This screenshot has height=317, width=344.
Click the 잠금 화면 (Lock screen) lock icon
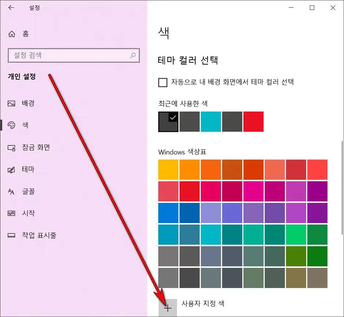click(12, 147)
